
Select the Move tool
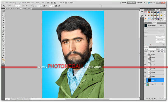pos(3,11)
